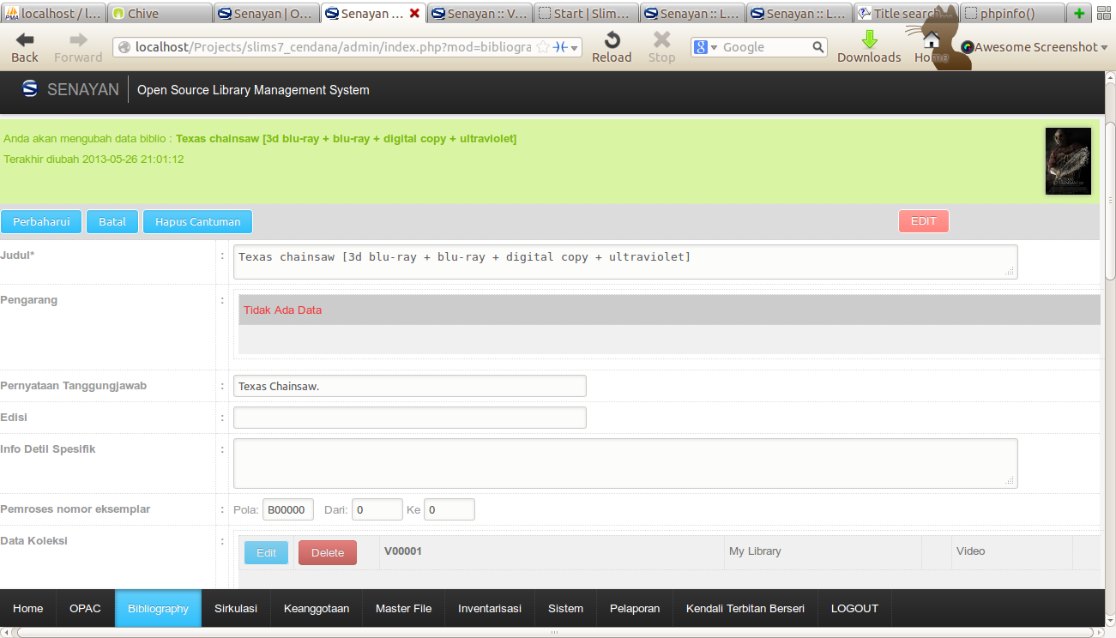This screenshot has width=1116, height=638.
Task: Click the 'Terakhir diubah' timestamp text
Action: 94,159
